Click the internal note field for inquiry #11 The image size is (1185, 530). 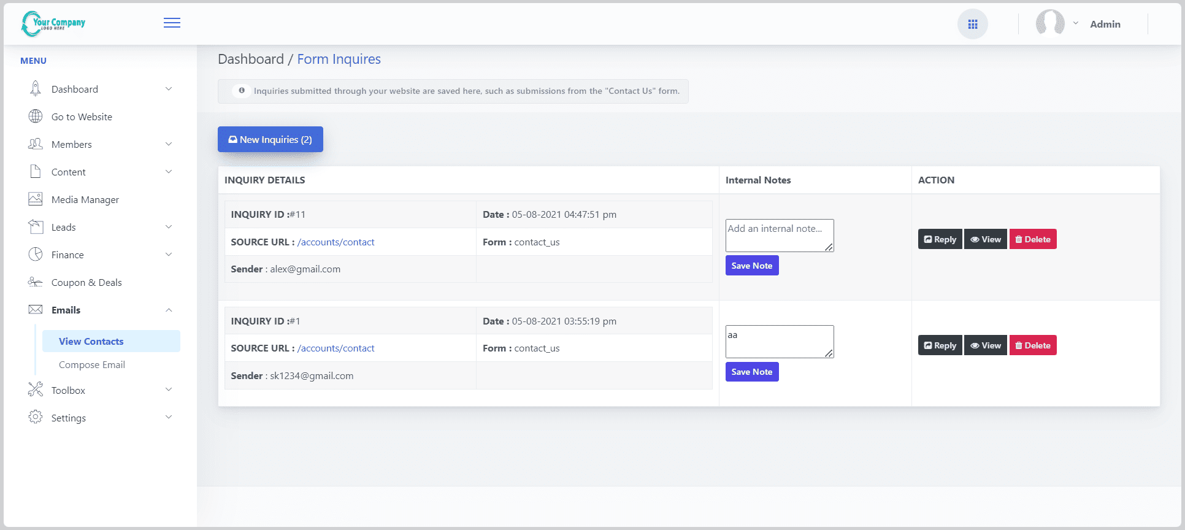779,236
